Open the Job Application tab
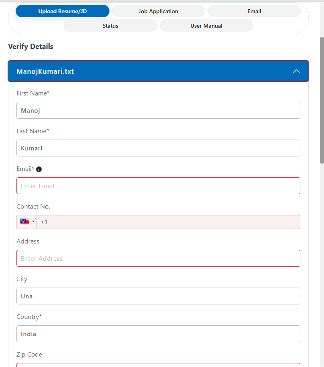Image resolution: width=324 pixels, height=367 pixels. click(x=158, y=11)
